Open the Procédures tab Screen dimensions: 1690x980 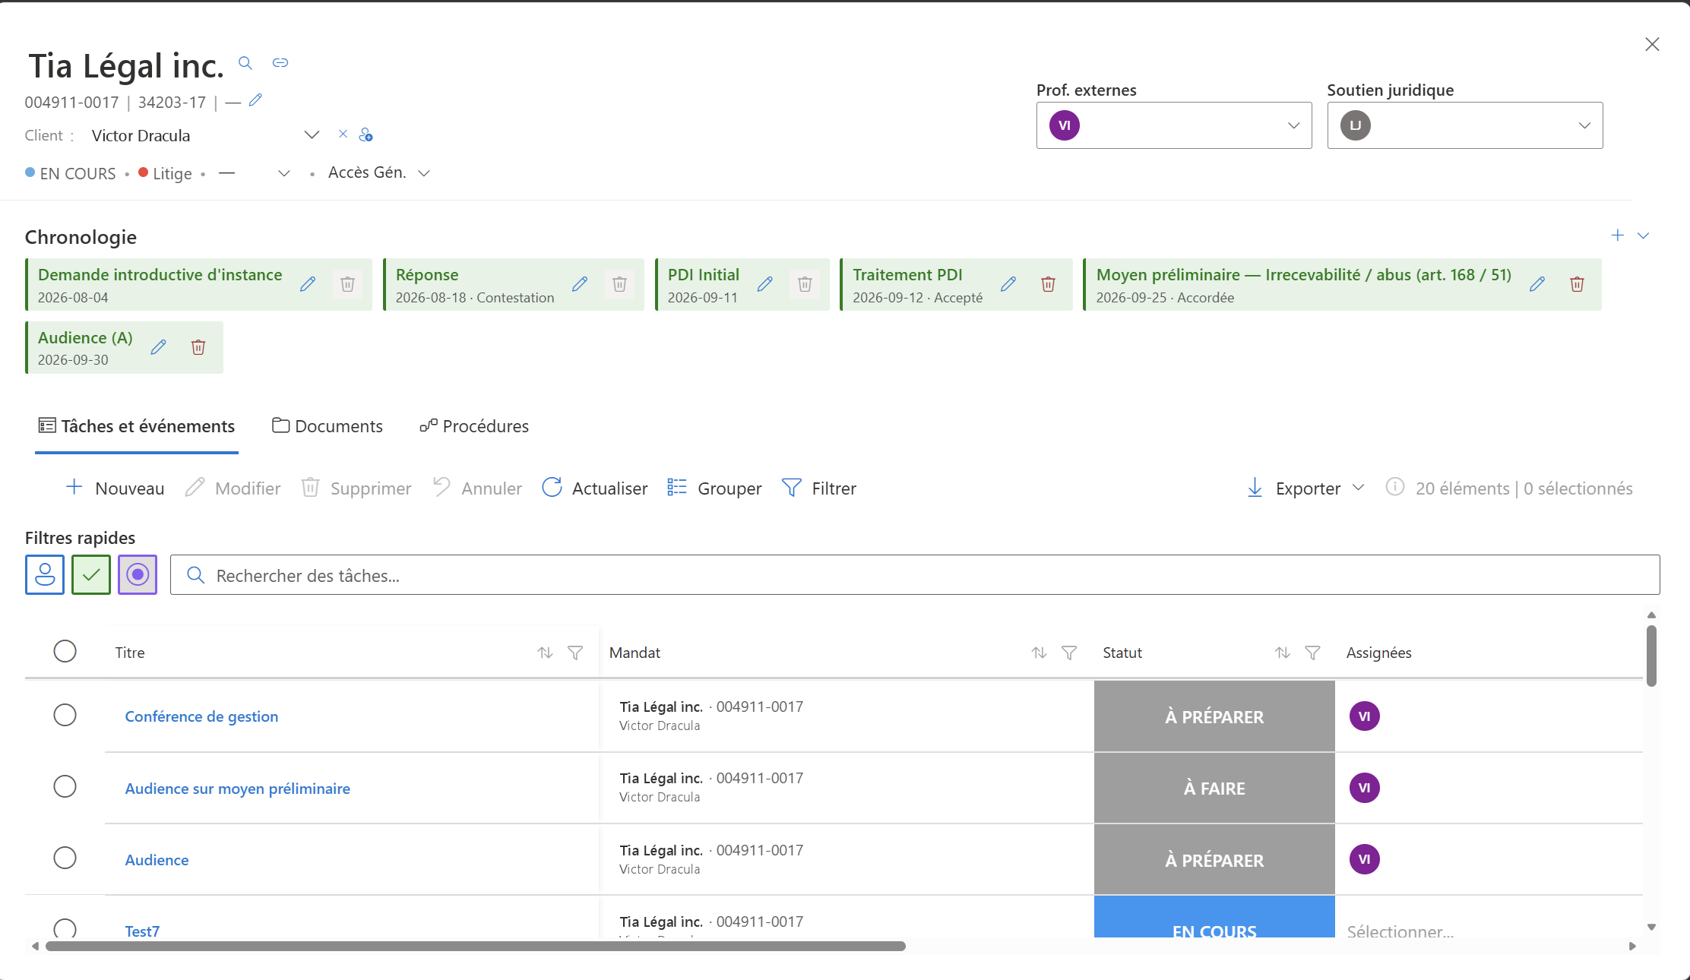click(474, 426)
